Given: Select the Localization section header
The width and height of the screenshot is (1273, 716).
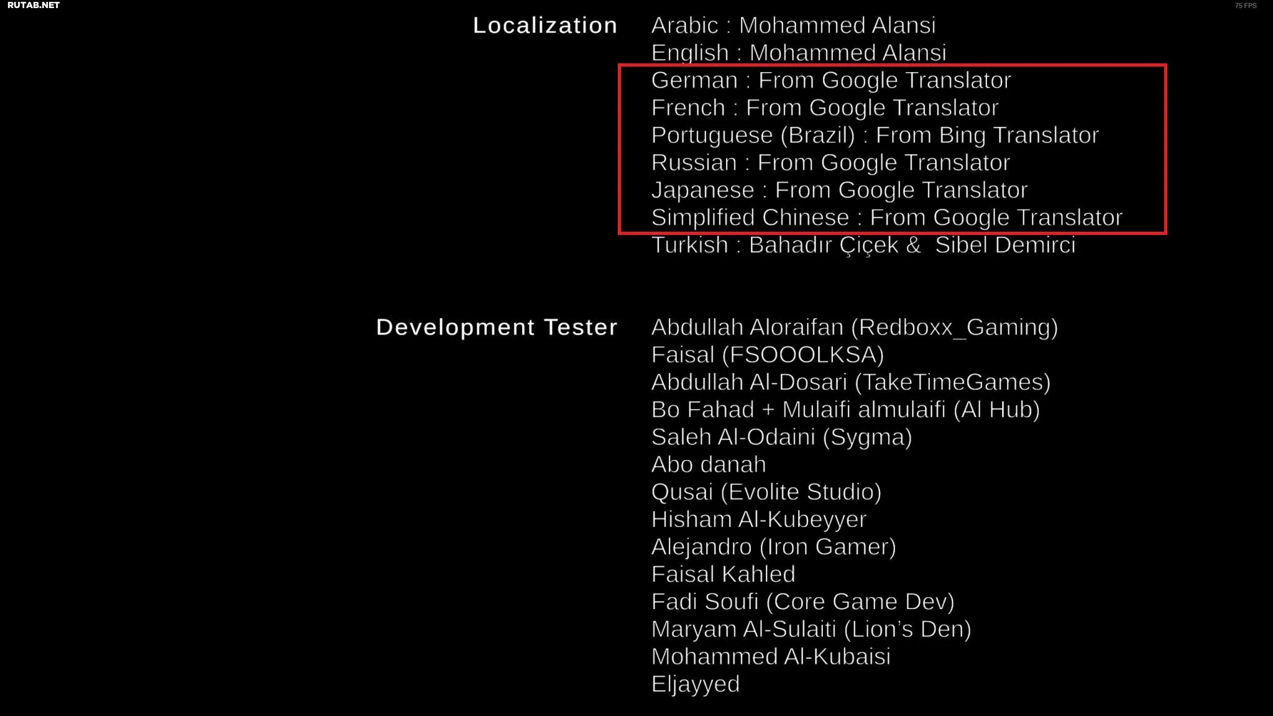Looking at the screenshot, I should (546, 24).
